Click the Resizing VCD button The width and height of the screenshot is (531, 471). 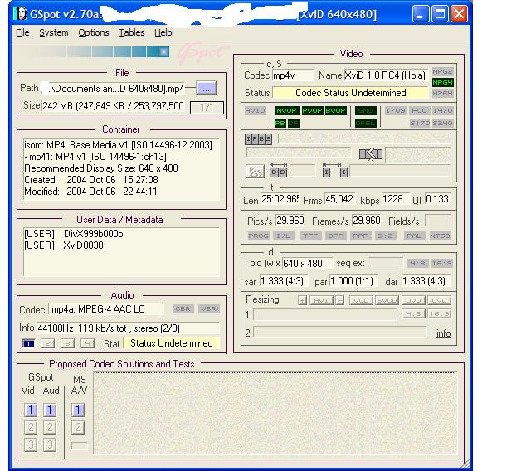coord(362,300)
